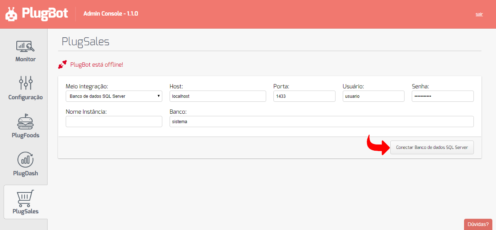Click the sair logout link
The width and height of the screenshot is (496, 230).
(x=479, y=14)
